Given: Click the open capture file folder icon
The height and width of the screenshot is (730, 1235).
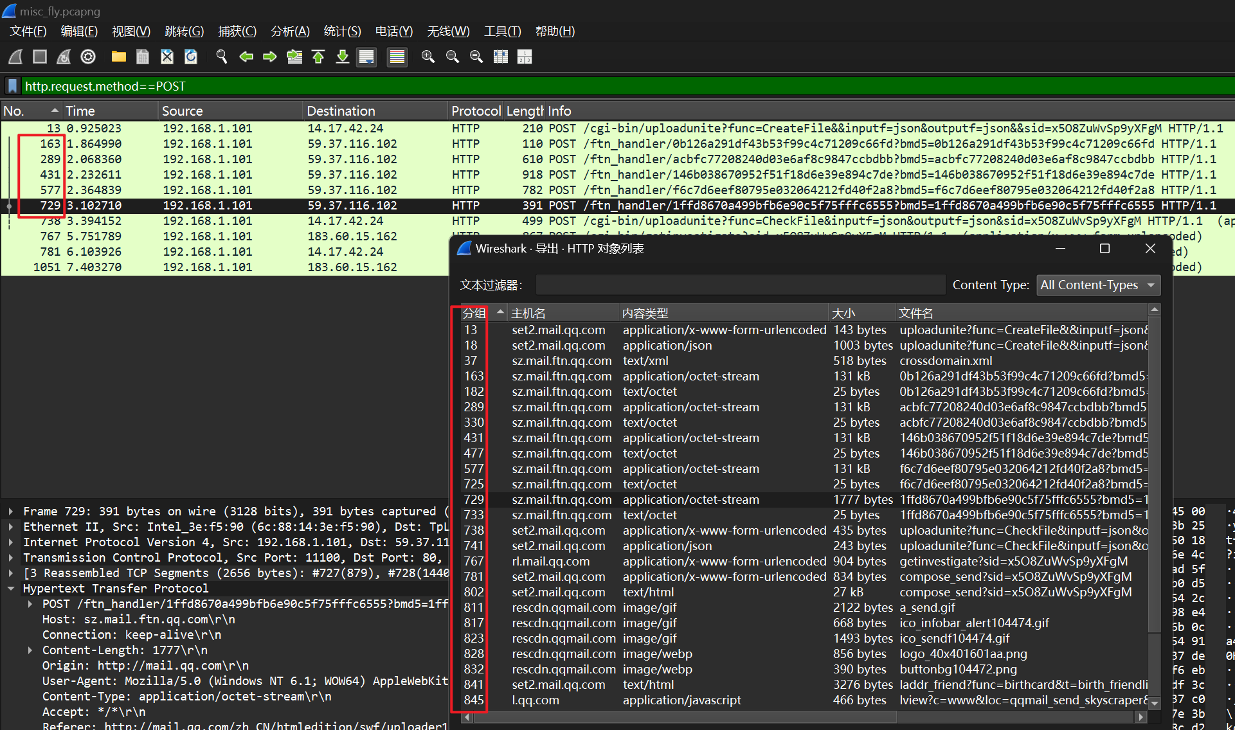Looking at the screenshot, I should coord(118,57).
